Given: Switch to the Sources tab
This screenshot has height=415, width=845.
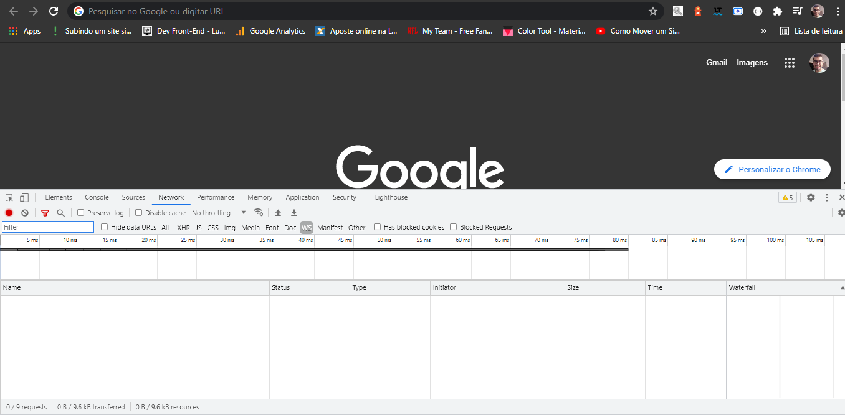Looking at the screenshot, I should tap(133, 197).
